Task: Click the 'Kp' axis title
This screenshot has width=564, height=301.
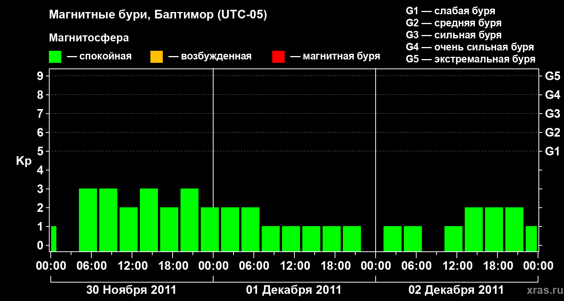Action: (24, 161)
